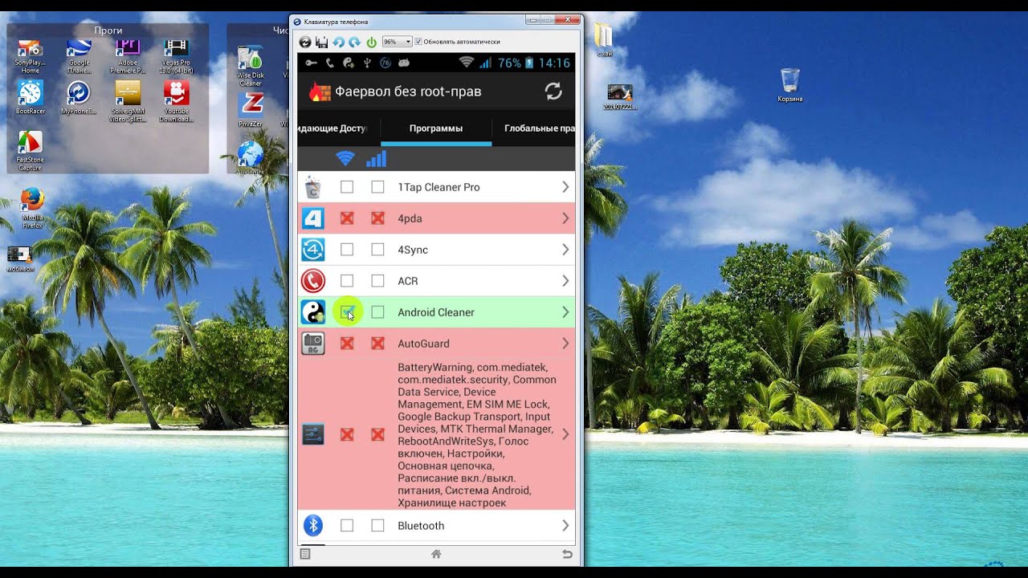Click the 'Проги' desktop group title
1028x578 pixels.
tap(108, 30)
